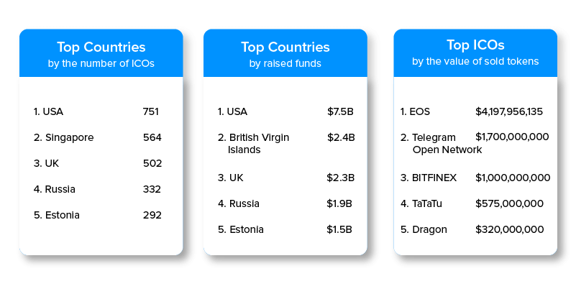Click the '4. TaTaTu' entry
Viewport: 576px width, 289px height.
coord(428,203)
